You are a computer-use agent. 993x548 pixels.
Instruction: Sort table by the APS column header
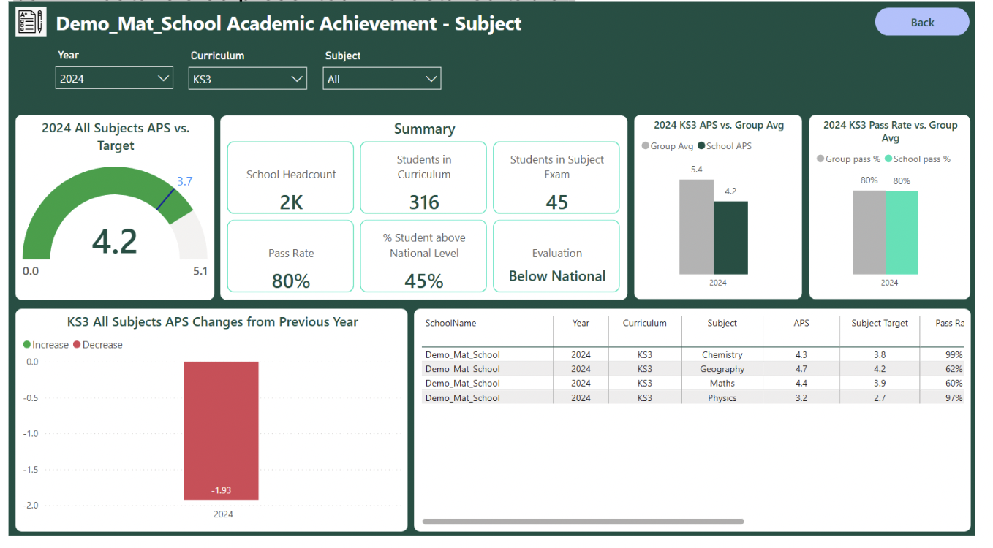[801, 323]
